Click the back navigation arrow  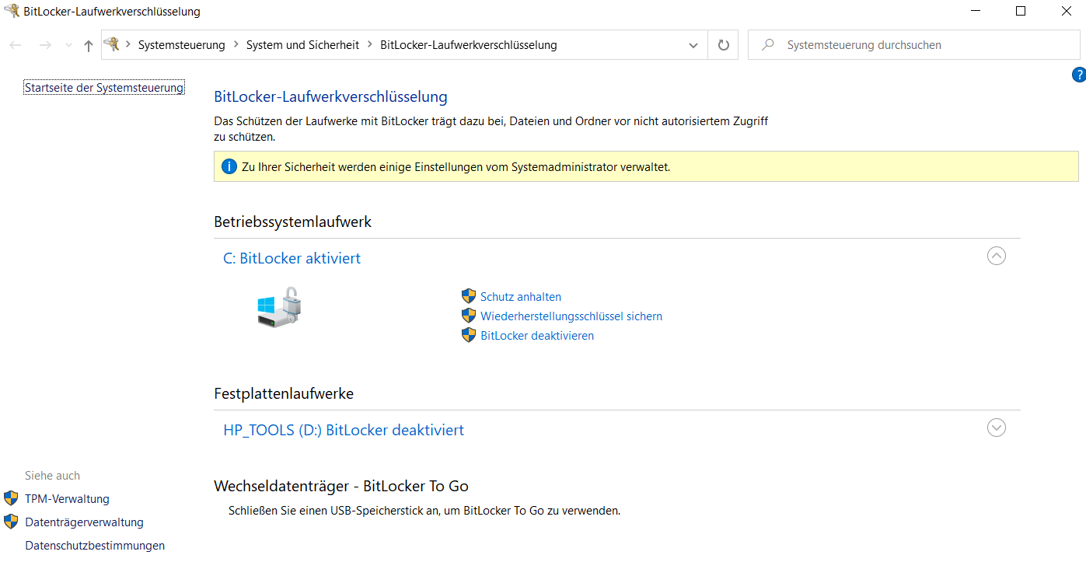[x=16, y=46]
